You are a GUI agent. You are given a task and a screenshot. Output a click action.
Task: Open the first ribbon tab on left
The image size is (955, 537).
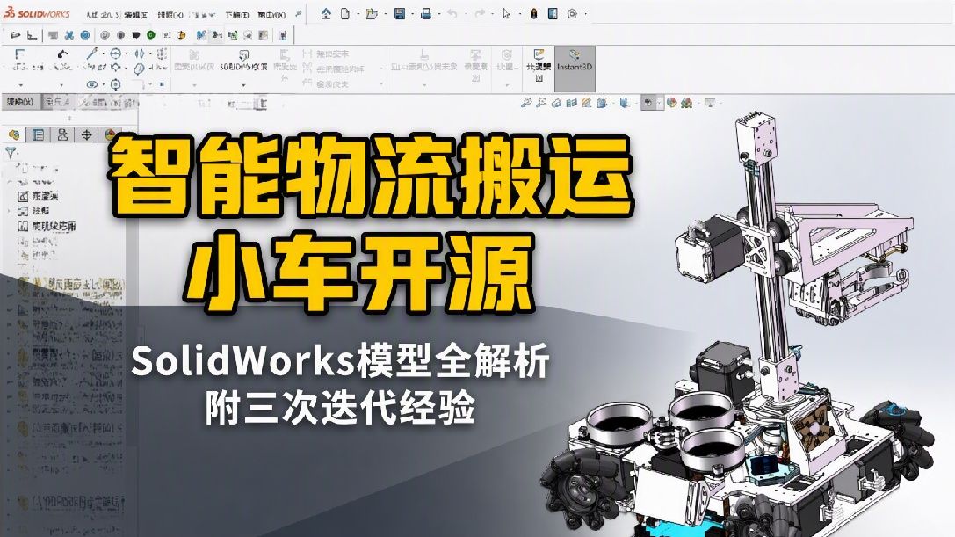coord(20,102)
